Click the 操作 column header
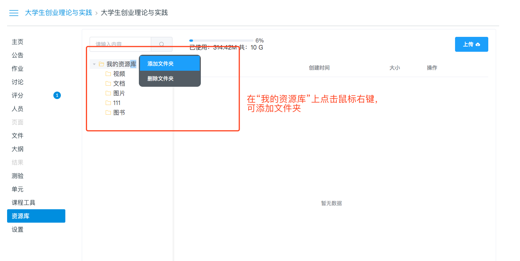This screenshot has width=520, height=261. point(432,68)
